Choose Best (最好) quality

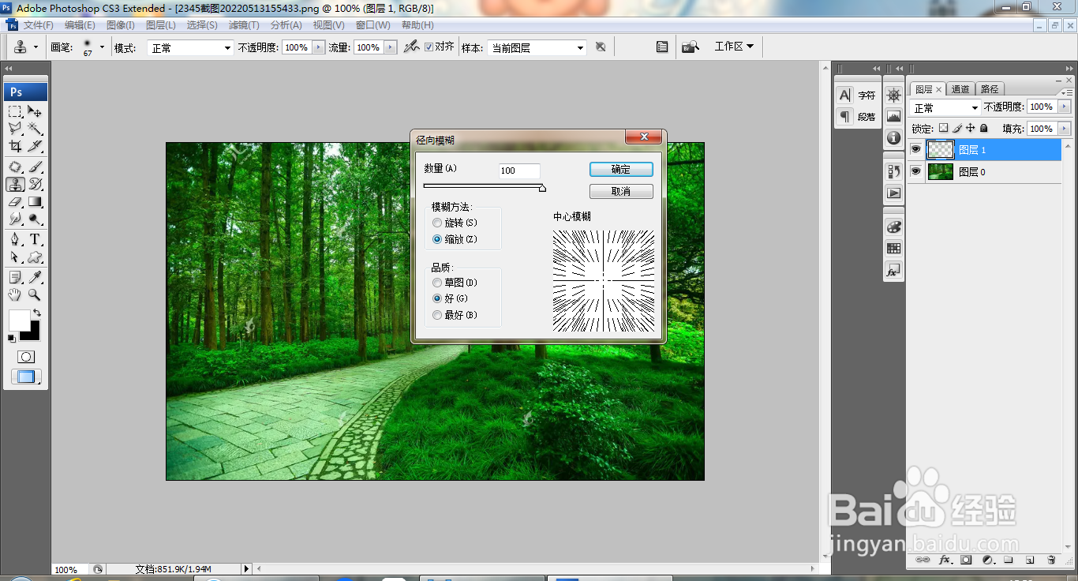point(437,315)
